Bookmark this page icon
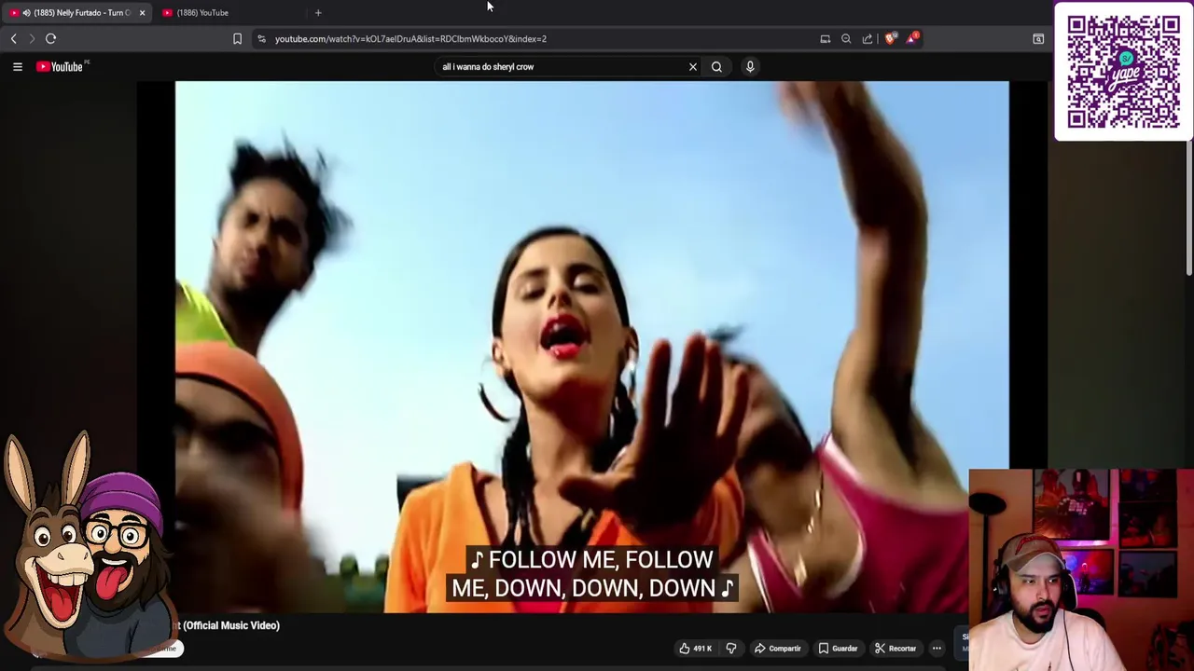 237,38
